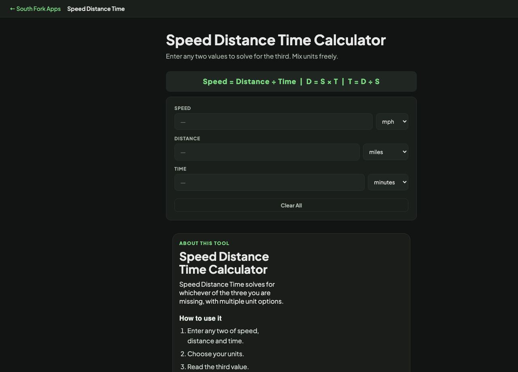This screenshot has width=518, height=372.
Task: Click the green formula banner text
Action: point(291,82)
